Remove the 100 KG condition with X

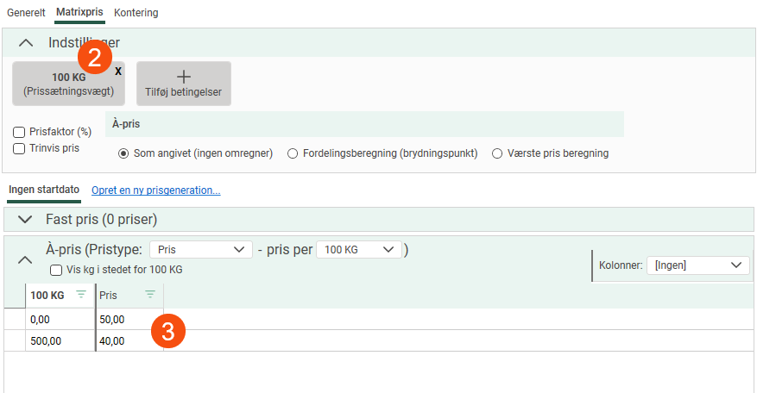point(118,72)
